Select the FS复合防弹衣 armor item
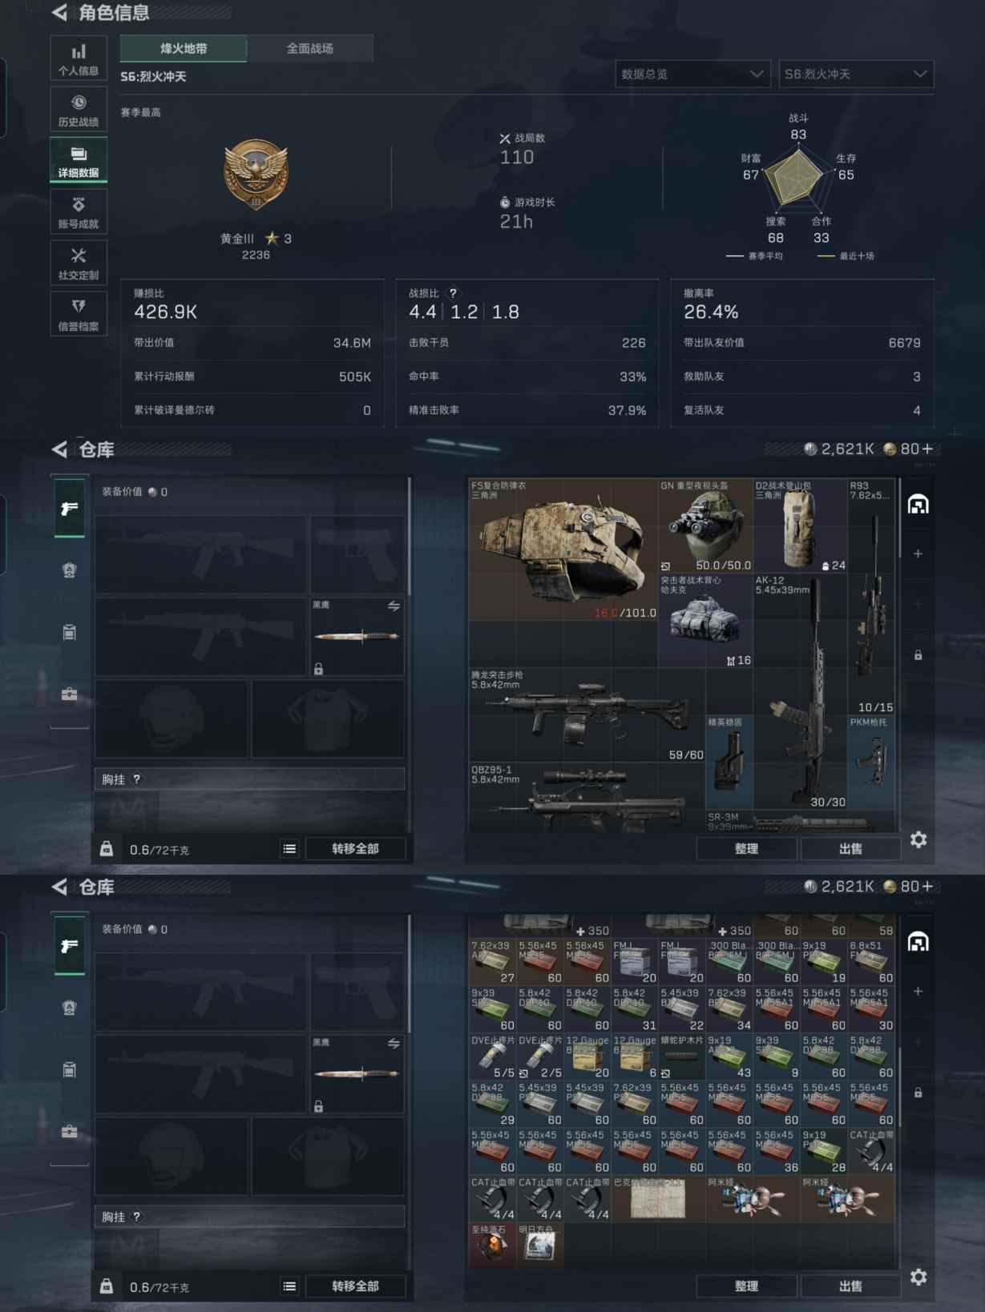The width and height of the screenshot is (985, 1312). (563, 549)
